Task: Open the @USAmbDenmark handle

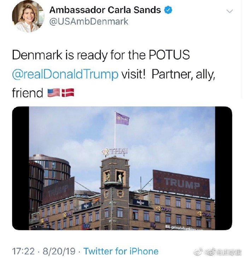Action: [89, 22]
